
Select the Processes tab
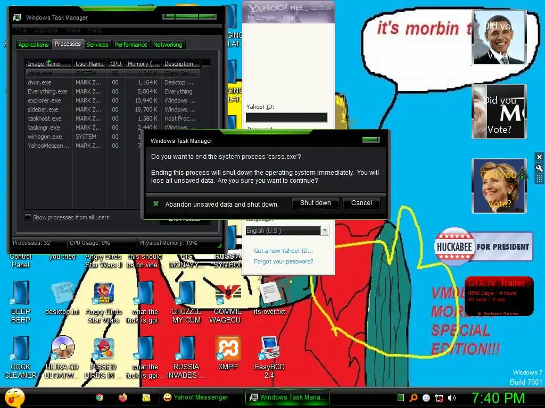tap(68, 44)
